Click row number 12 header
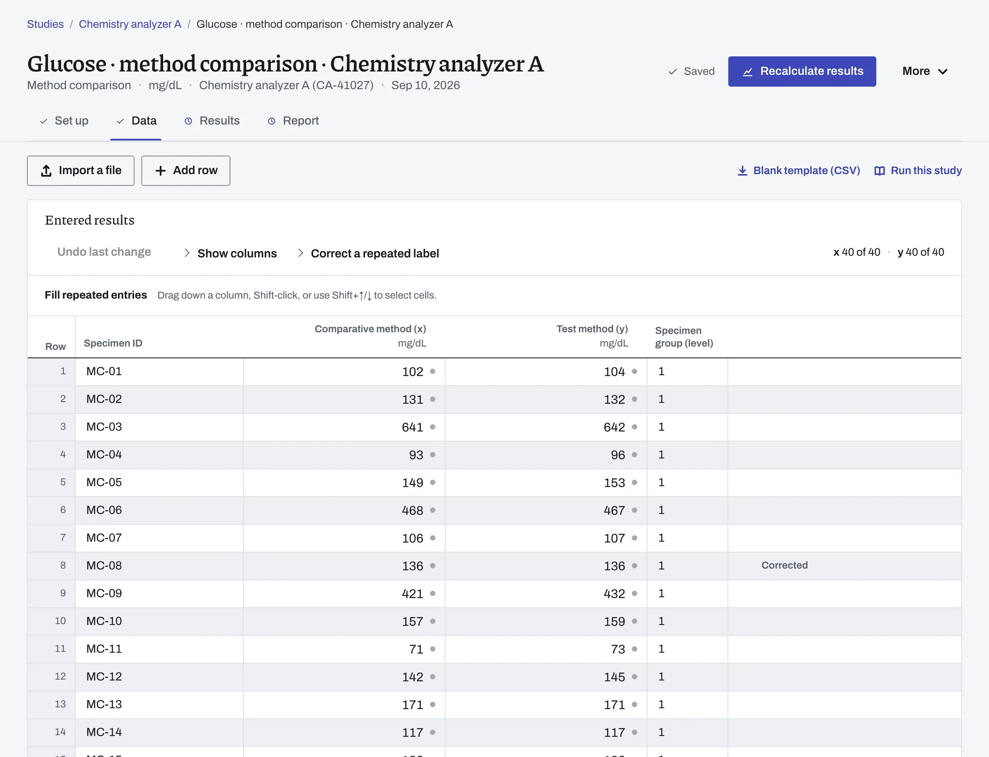 pyautogui.click(x=52, y=677)
